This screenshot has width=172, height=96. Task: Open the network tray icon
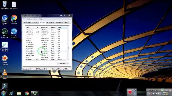click(156, 94)
